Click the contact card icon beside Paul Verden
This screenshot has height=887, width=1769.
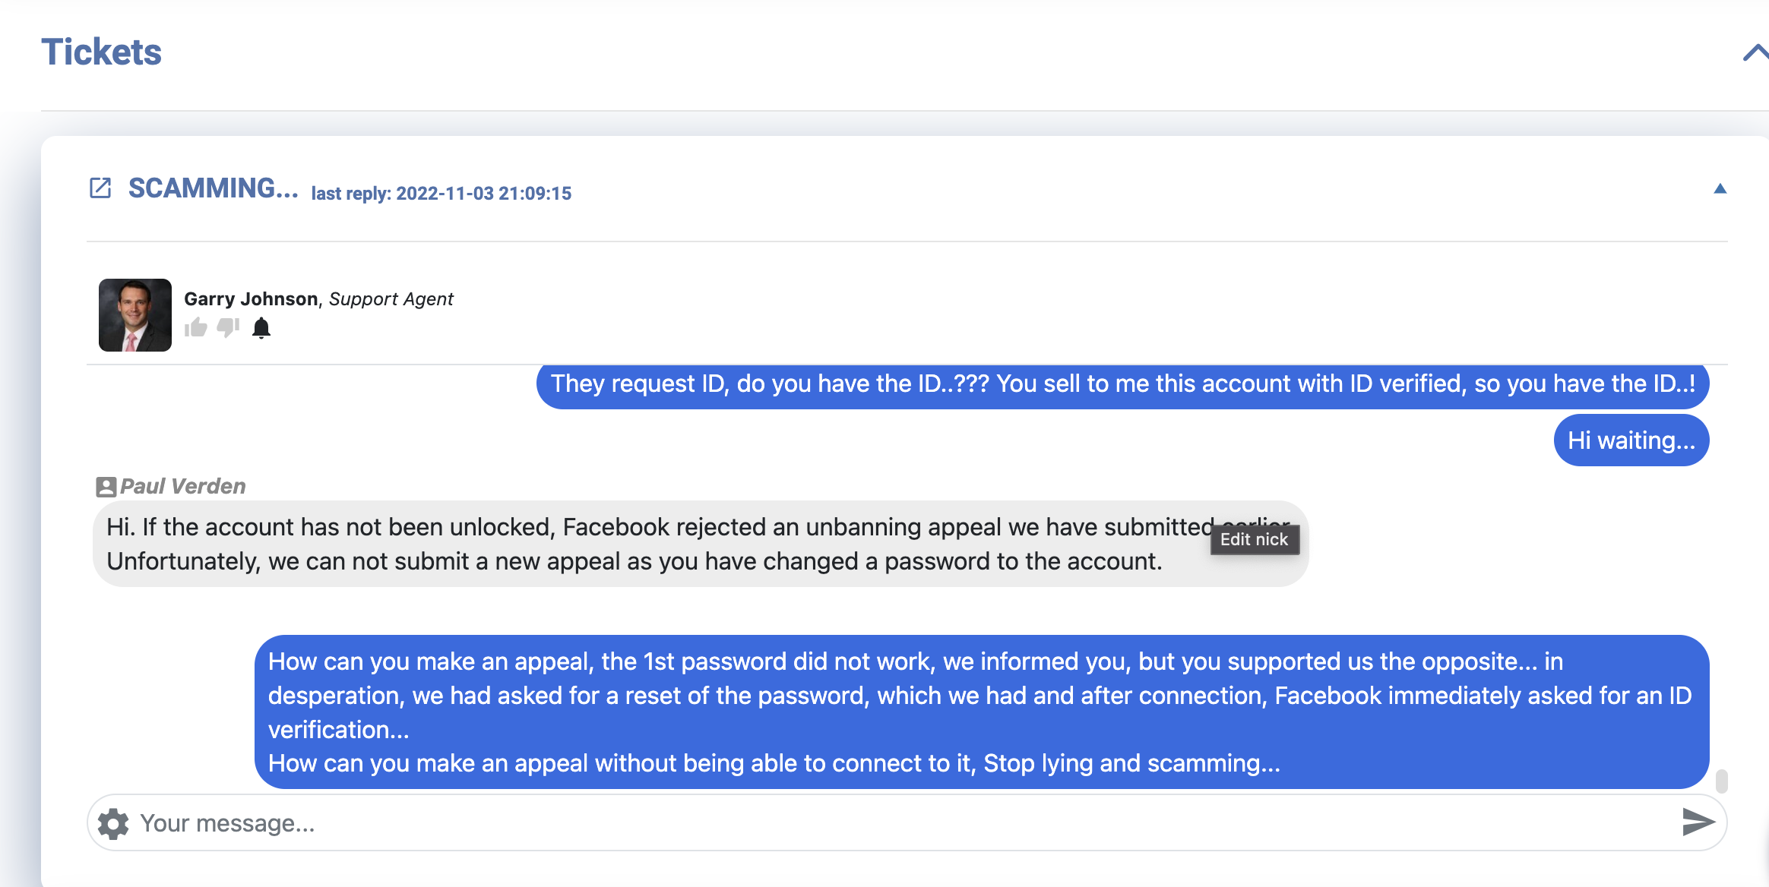coord(106,487)
